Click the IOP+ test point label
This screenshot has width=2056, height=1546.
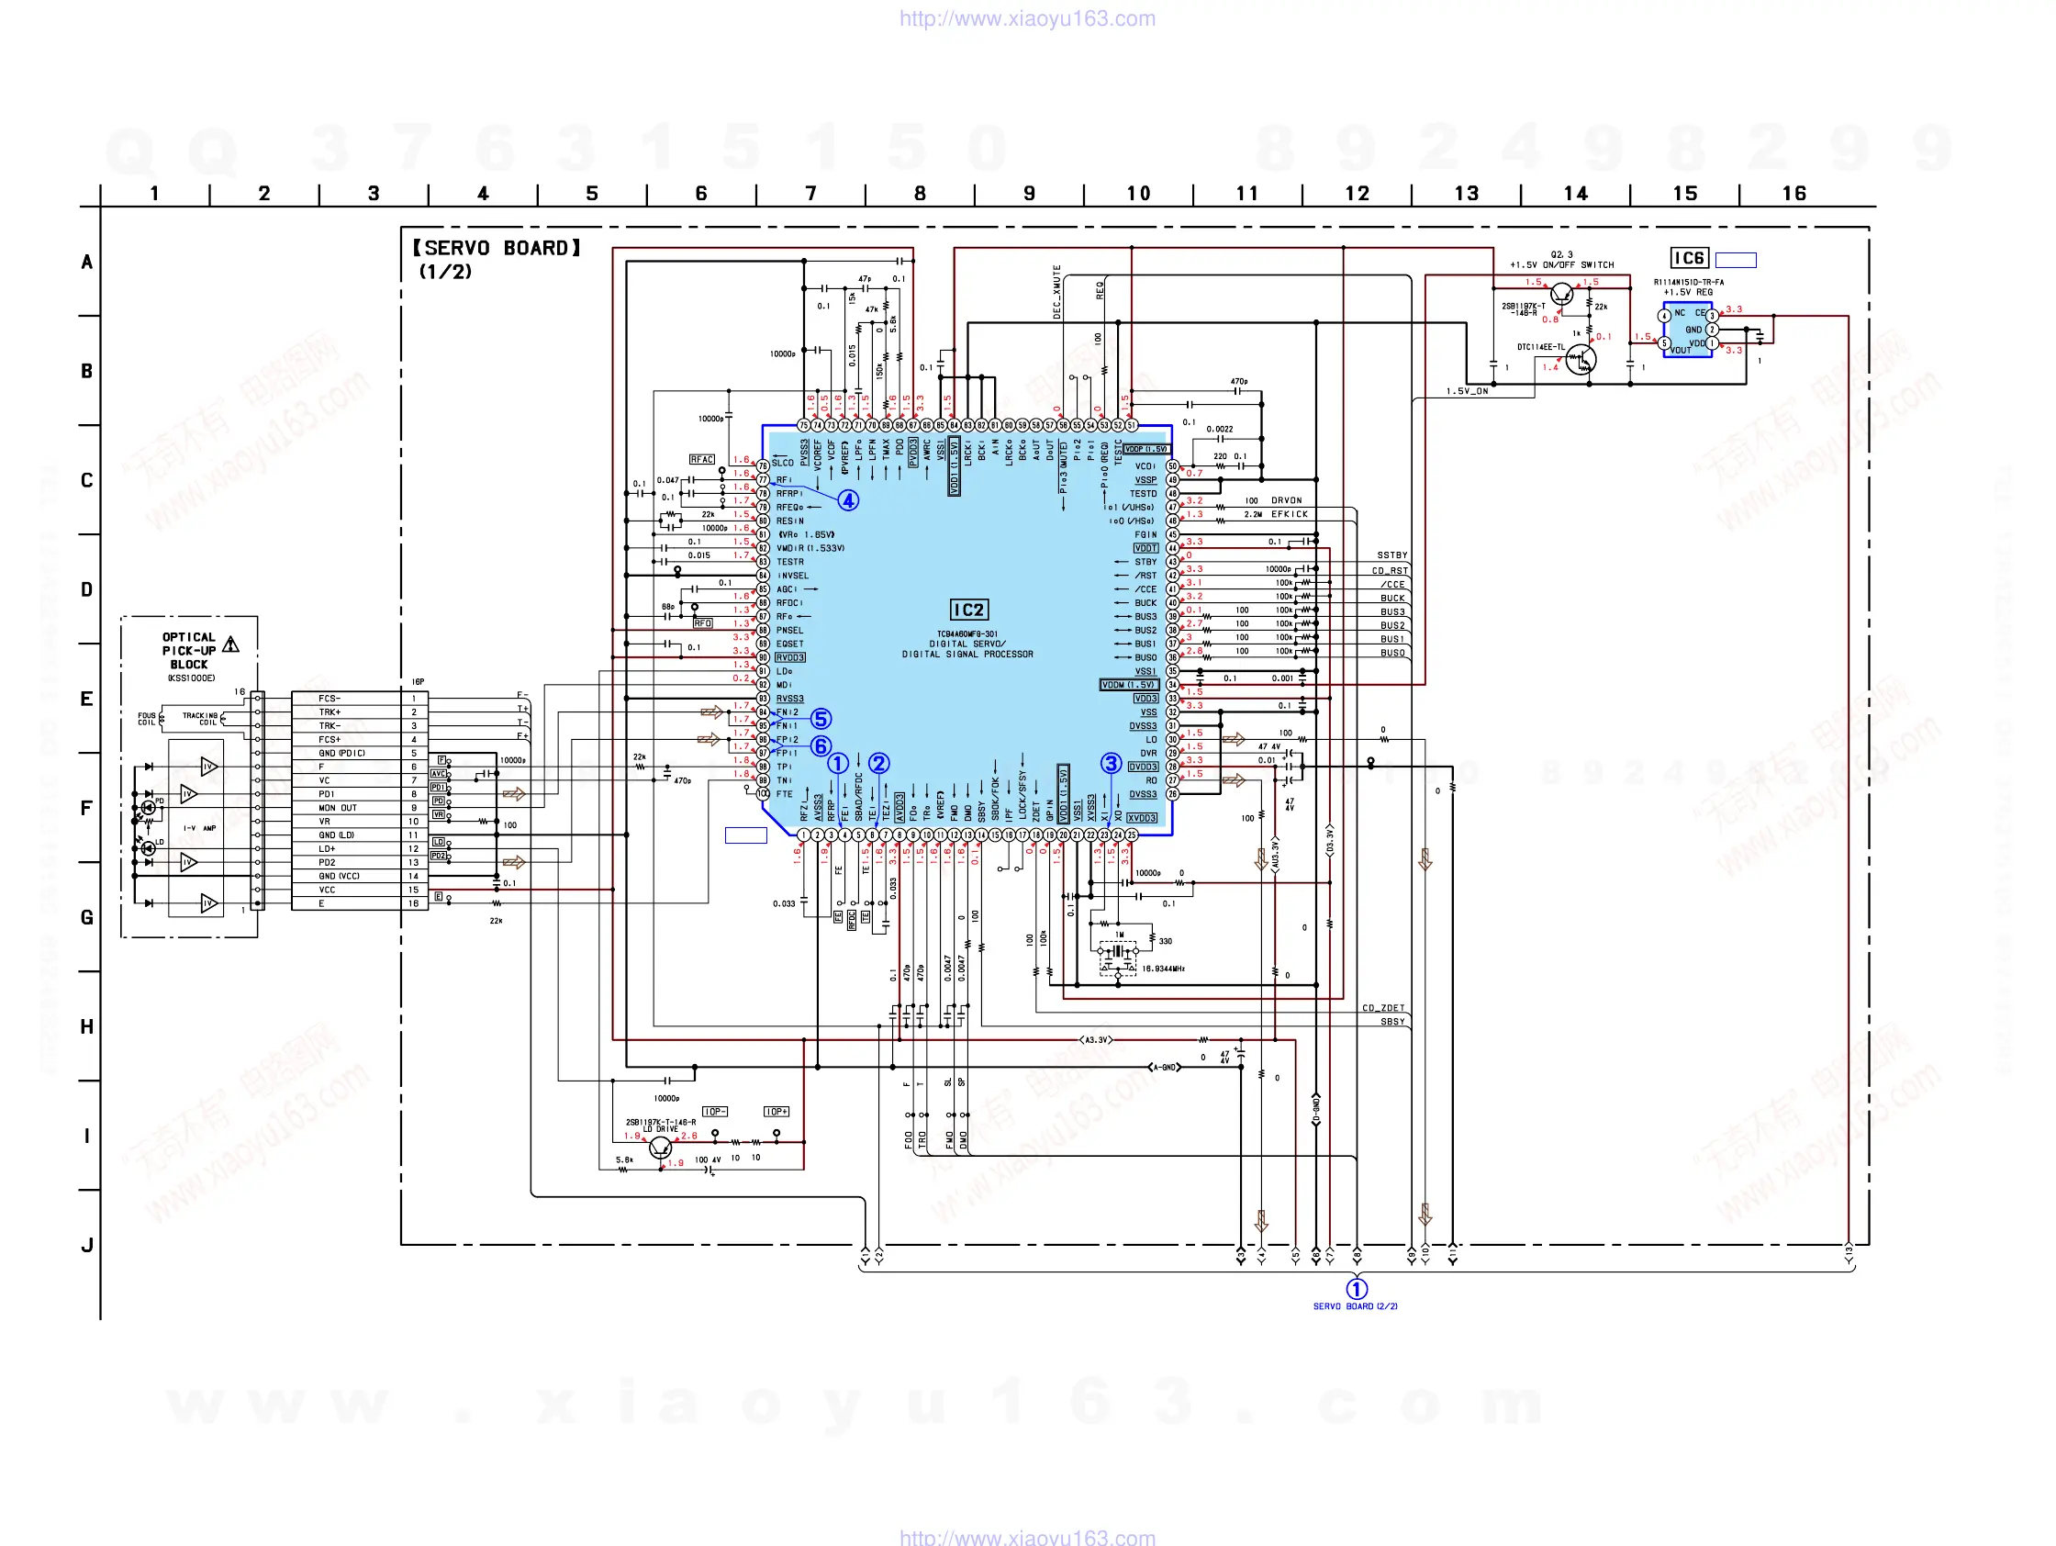tap(777, 1112)
